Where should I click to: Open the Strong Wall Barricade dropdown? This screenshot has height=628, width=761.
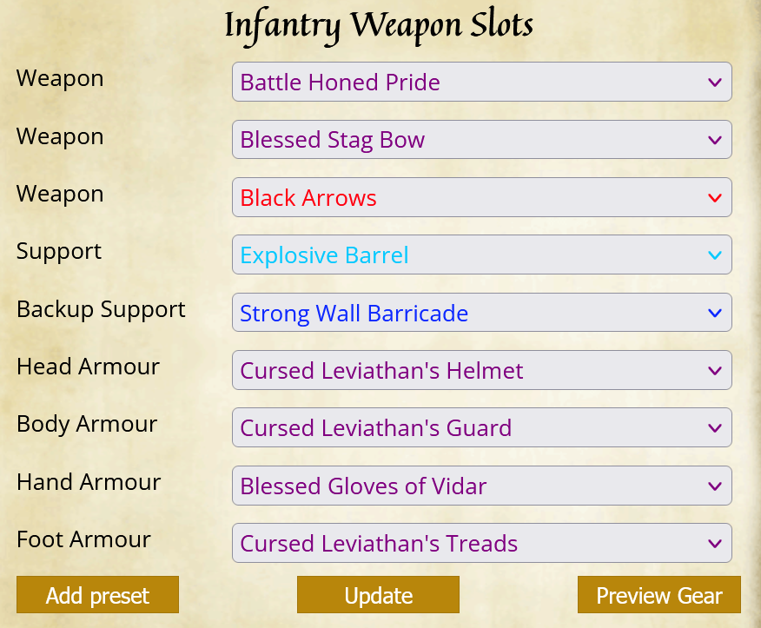coord(482,313)
